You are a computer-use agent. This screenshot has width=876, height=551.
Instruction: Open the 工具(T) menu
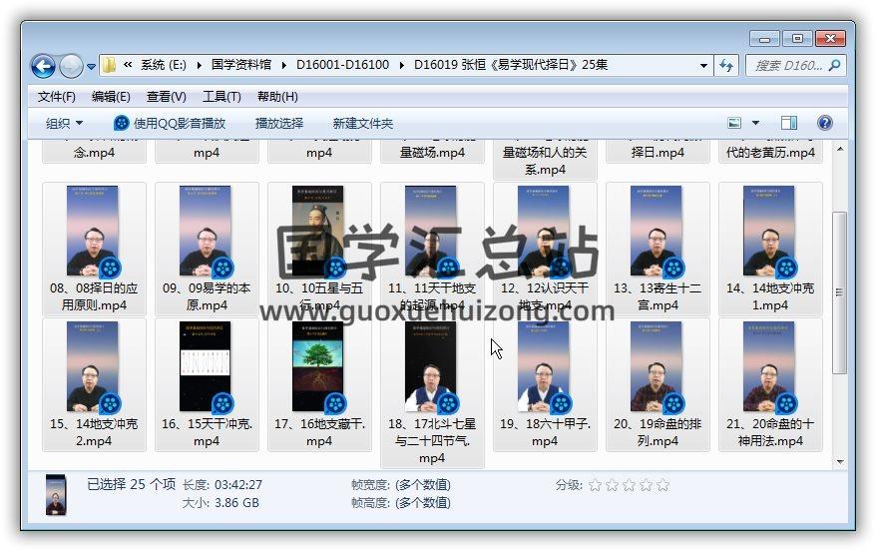point(221,97)
